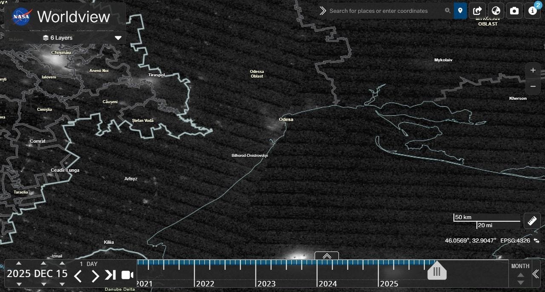Image resolution: width=545 pixels, height=292 pixels.
Task: Open the share link tool
Action: coord(477,11)
